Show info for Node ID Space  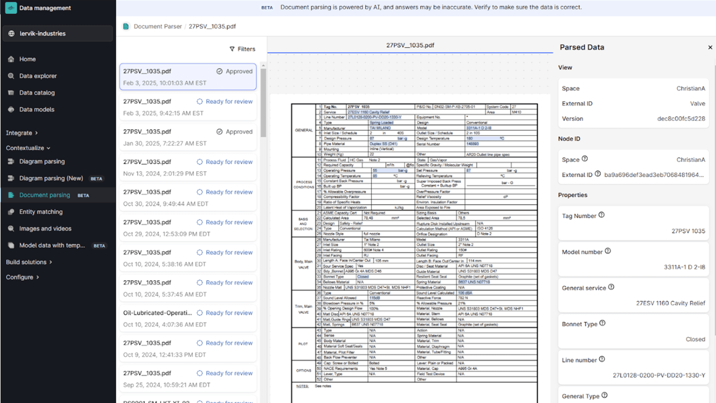[x=585, y=159]
